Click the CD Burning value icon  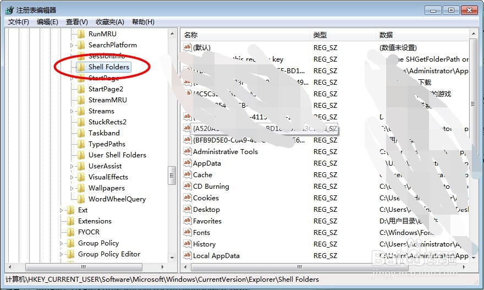(x=188, y=186)
